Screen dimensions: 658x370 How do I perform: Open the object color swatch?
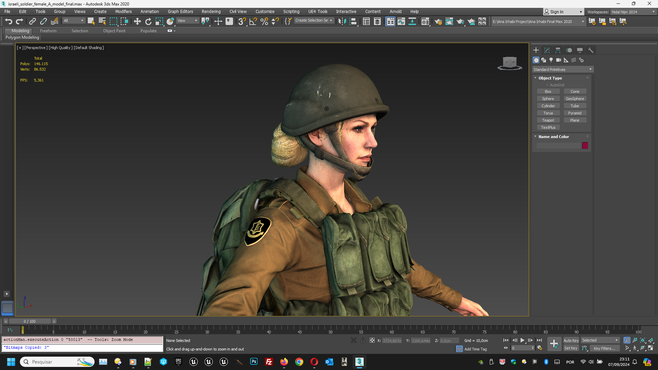[585, 146]
